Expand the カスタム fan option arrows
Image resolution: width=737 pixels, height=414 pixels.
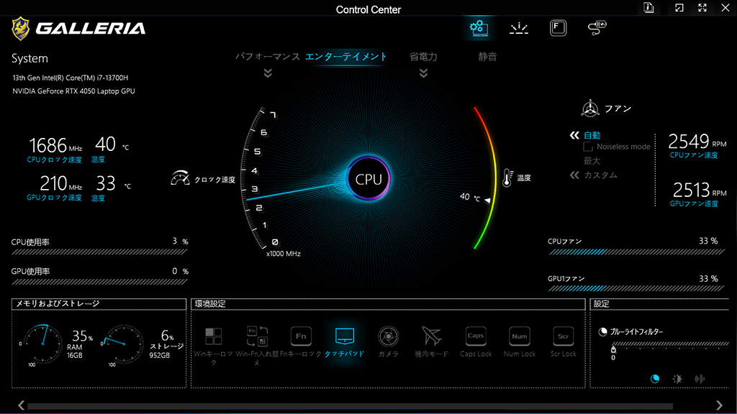click(x=574, y=175)
